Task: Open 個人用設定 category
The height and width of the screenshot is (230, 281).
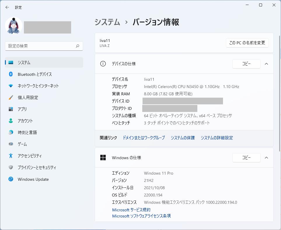Action: (44, 98)
